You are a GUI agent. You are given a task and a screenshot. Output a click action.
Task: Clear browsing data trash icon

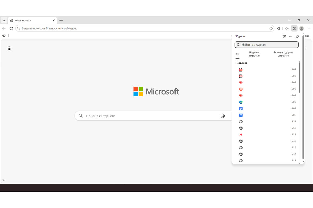(284, 37)
